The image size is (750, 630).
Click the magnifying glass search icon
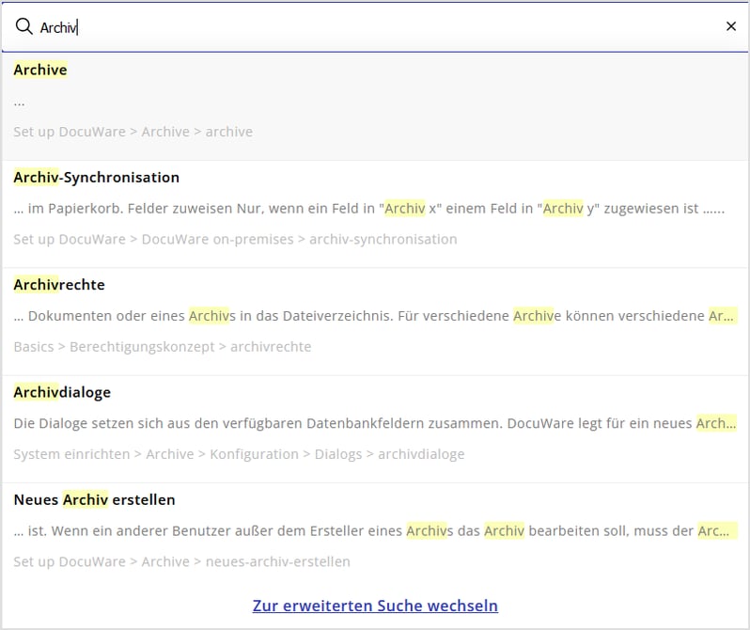coord(23,27)
